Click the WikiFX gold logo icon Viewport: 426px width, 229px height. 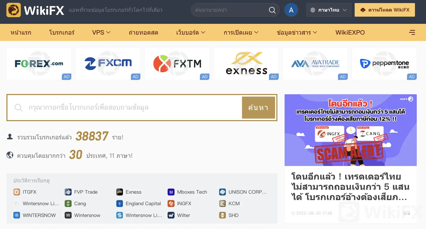14,10
